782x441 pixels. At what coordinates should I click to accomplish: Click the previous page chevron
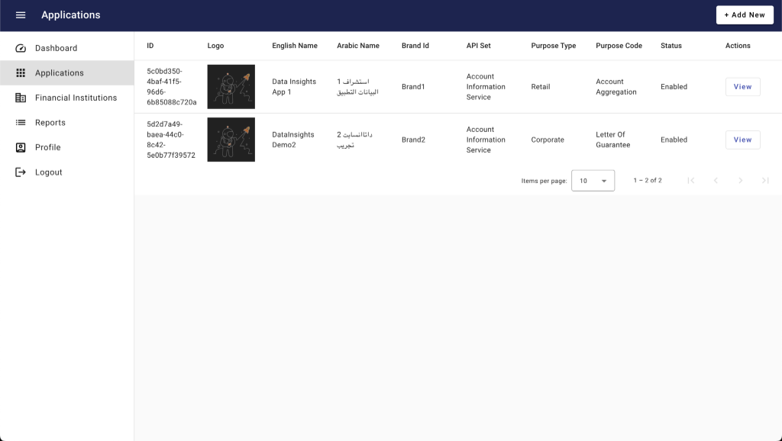tap(716, 180)
